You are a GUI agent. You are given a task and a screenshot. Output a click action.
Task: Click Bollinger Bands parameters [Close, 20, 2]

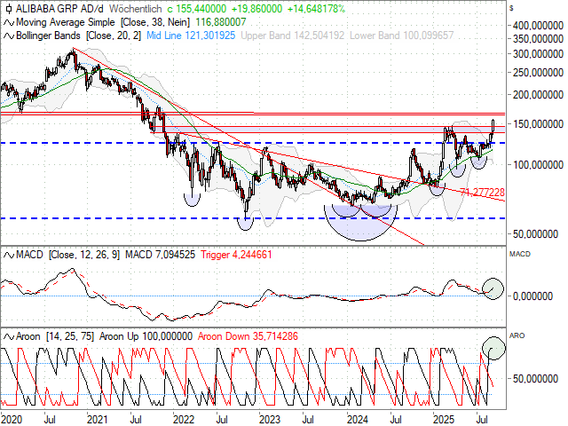tap(114, 35)
